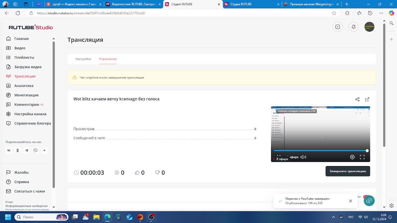Open Главная in the sidebar
397x223 pixels.
(21, 39)
